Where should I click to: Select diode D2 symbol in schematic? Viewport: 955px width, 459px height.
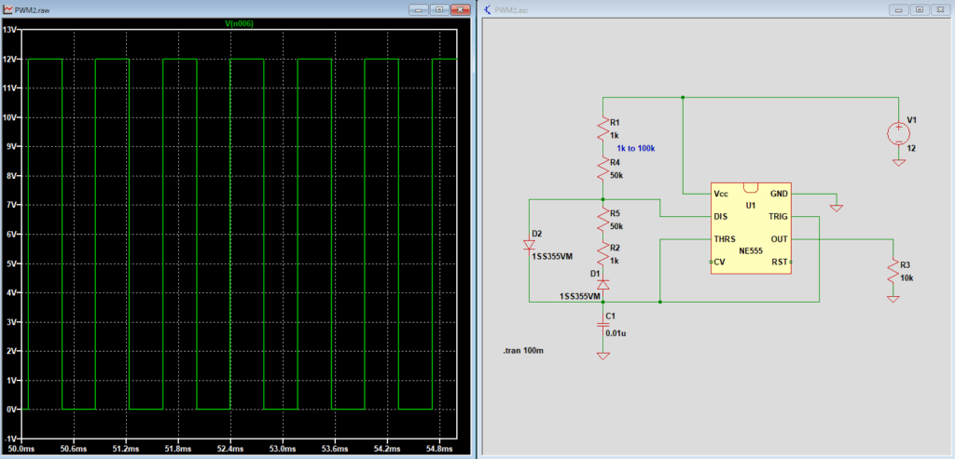tap(530, 245)
